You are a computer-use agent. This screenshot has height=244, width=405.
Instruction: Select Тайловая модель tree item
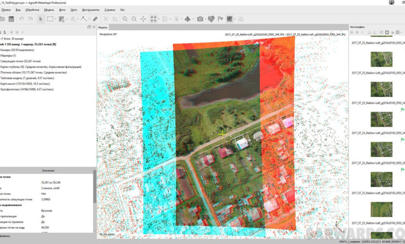pos(27,78)
